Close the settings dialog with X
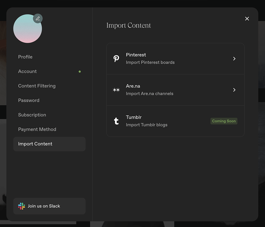This screenshot has height=227, width=265. 247,19
